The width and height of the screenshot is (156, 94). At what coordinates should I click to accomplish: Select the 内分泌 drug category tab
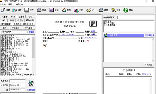point(20,20)
